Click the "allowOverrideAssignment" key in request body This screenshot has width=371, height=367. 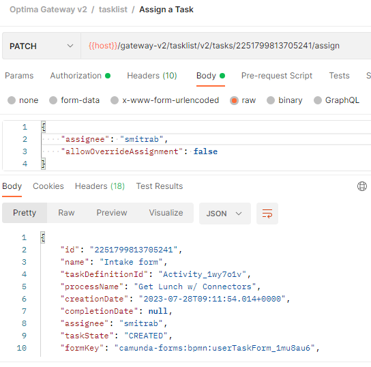(121, 151)
